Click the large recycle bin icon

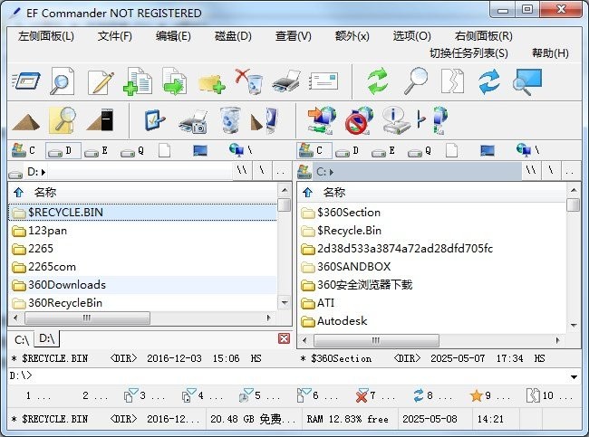(230, 120)
